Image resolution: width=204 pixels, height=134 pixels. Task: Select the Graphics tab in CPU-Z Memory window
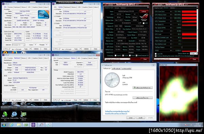(85, 58)
